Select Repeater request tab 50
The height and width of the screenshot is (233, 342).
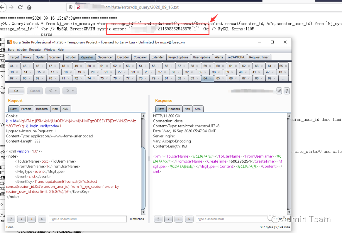[x=89, y=66]
